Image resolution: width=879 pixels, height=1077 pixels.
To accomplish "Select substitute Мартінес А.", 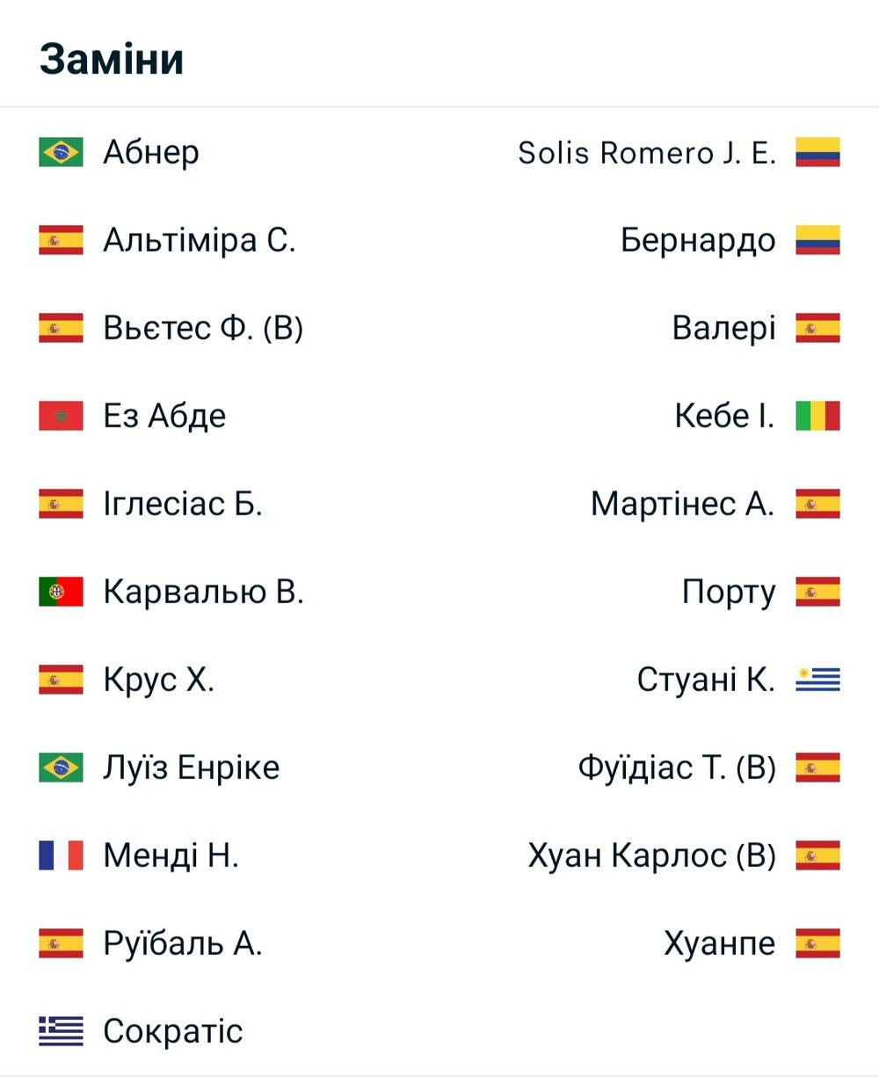I will (683, 504).
